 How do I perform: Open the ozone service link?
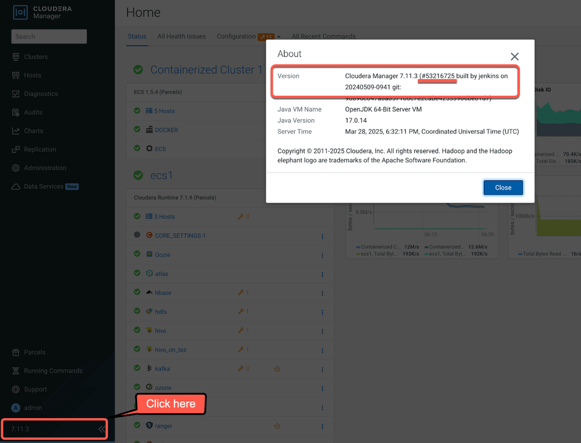click(x=163, y=387)
